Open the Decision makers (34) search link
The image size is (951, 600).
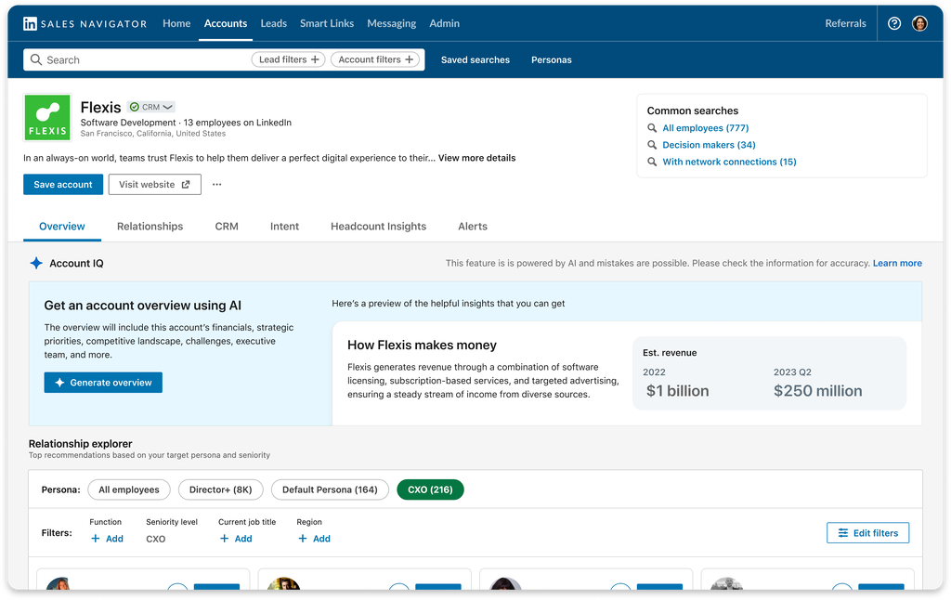point(709,145)
